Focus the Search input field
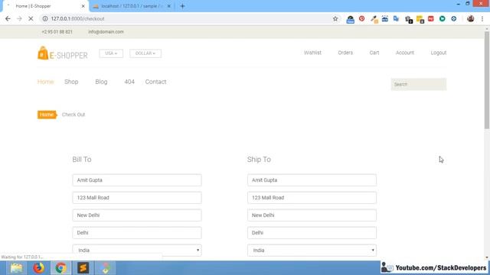The width and height of the screenshot is (490, 275). 419,84
